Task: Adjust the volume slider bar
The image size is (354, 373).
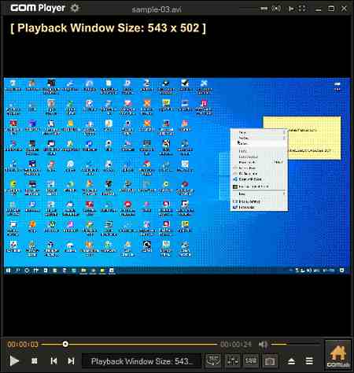Action: (296, 344)
